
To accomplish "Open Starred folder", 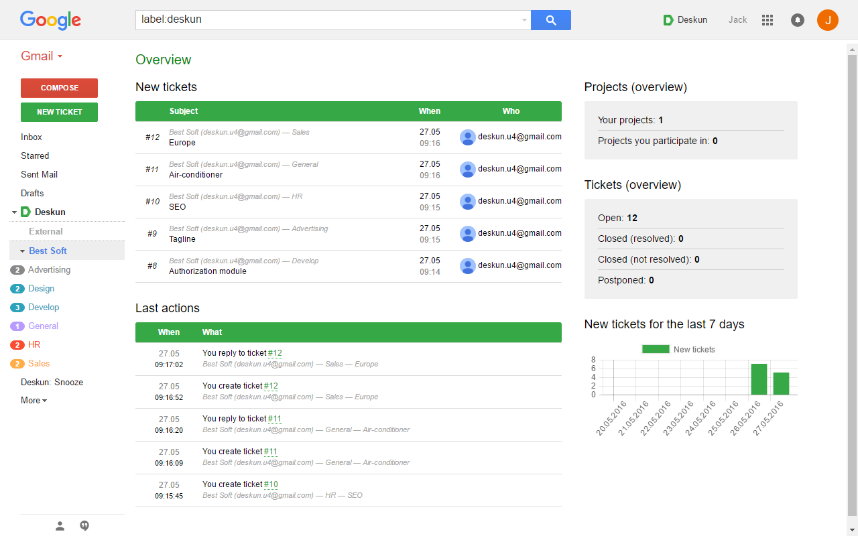I will click(35, 155).
